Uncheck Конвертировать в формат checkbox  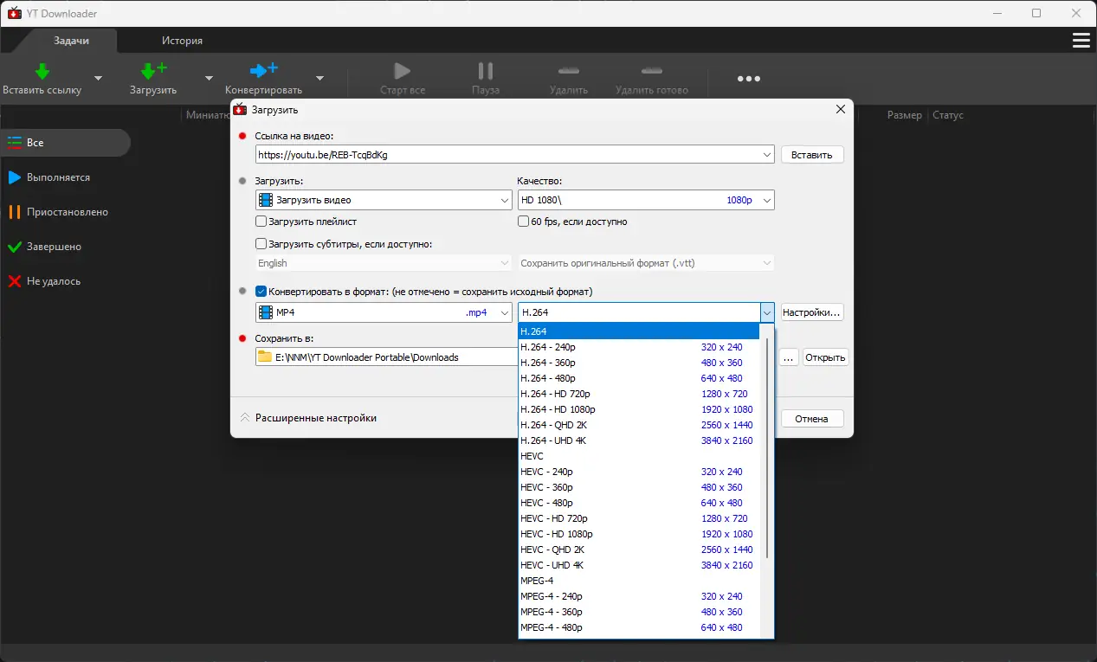pos(261,292)
